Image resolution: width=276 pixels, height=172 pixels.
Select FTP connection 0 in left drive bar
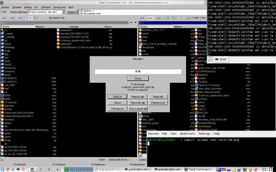pyautogui.click(x=28, y=18)
